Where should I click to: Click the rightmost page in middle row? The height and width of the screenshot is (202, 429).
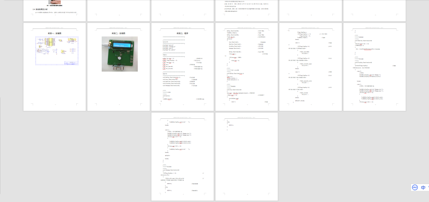tap(375, 66)
